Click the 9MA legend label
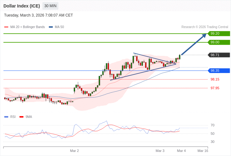Image resolution: width=231 pixels, height=156 pixels. point(29,117)
